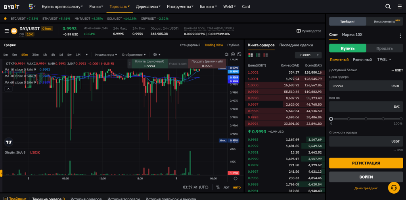
Task: Open the TP/SL order type dropdown
Action: 384,59
